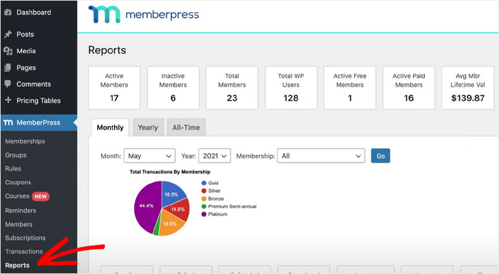Open the Transactions submenu link
Viewport: 499px width, 274px height.
coord(24,251)
